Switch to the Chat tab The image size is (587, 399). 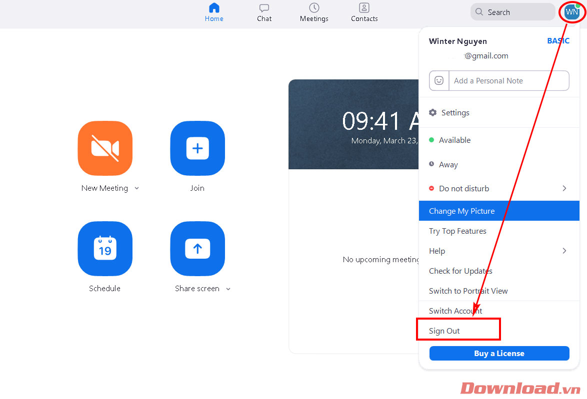(x=264, y=12)
